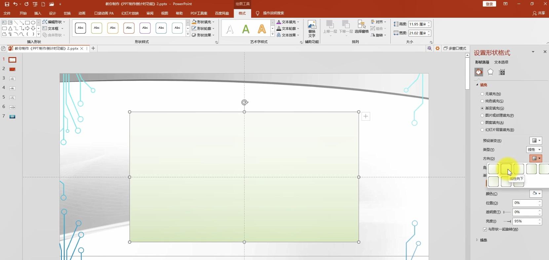The image size is (549, 260).
Task: Click the Login (登录) button
Action: click(x=489, y=4)
